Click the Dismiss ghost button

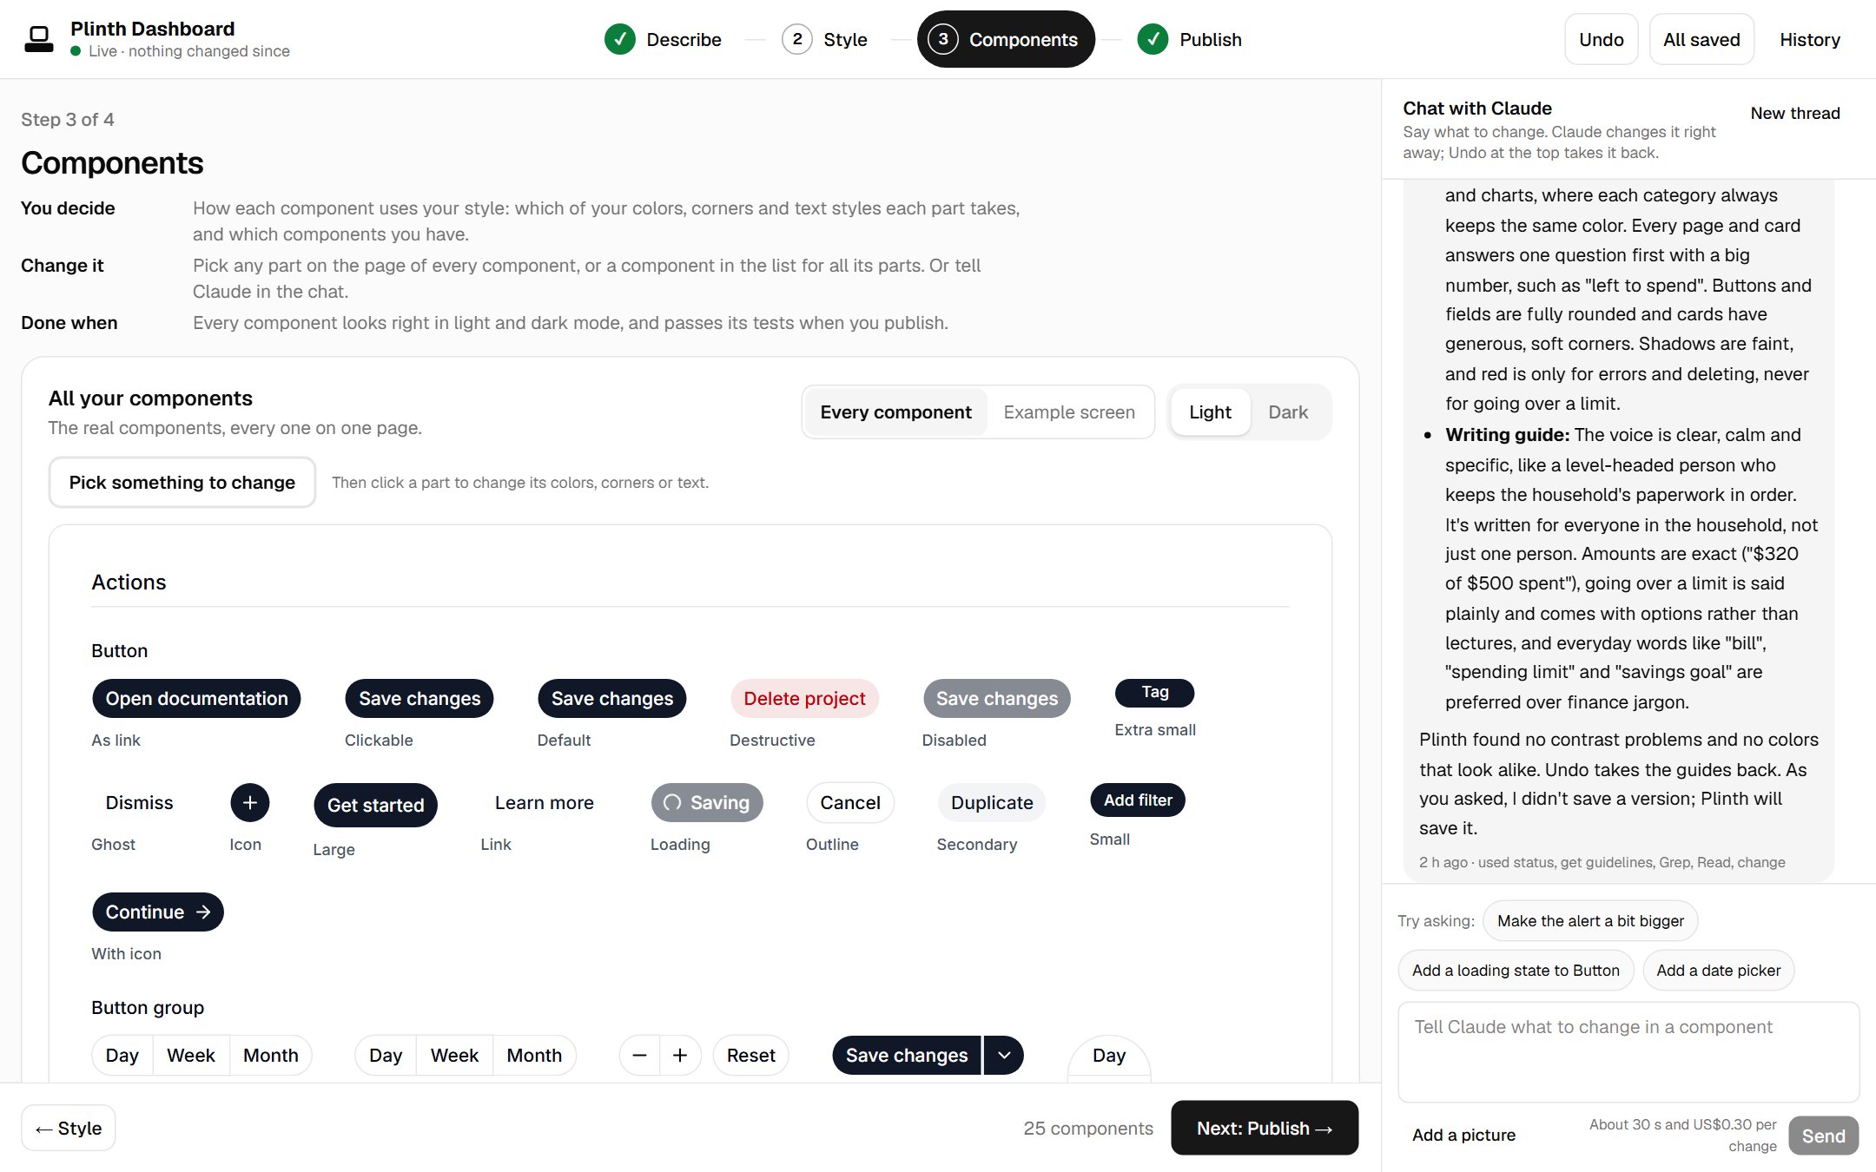139,802
